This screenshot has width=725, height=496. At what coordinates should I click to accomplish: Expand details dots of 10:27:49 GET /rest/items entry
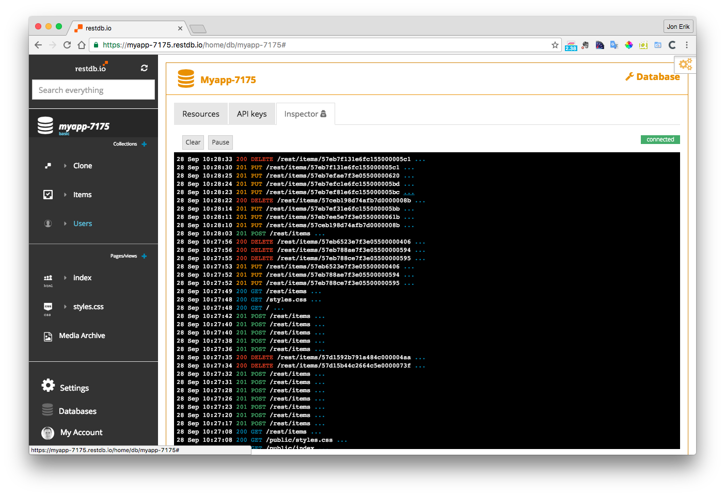316,292
